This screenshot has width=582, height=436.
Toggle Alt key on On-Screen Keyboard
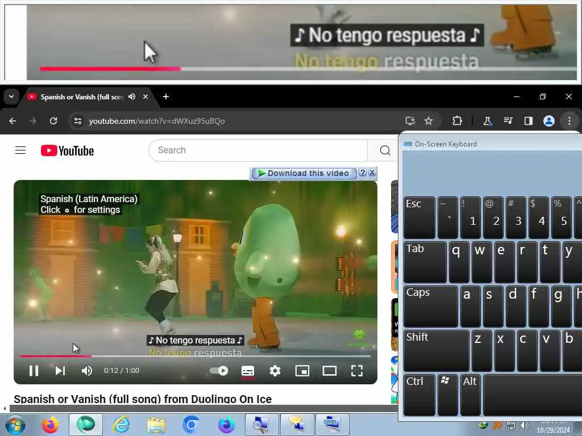(x=470, y=395)
